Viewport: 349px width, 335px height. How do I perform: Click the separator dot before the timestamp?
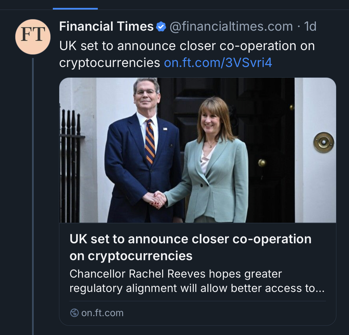coord(298,27)
